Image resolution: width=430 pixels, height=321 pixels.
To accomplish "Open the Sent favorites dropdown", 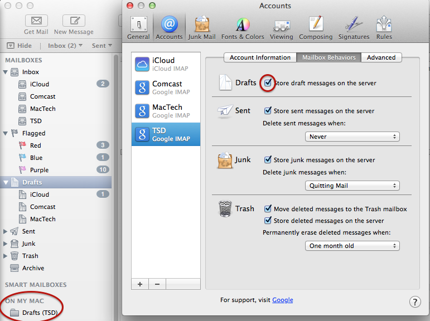I will point(102,46).
